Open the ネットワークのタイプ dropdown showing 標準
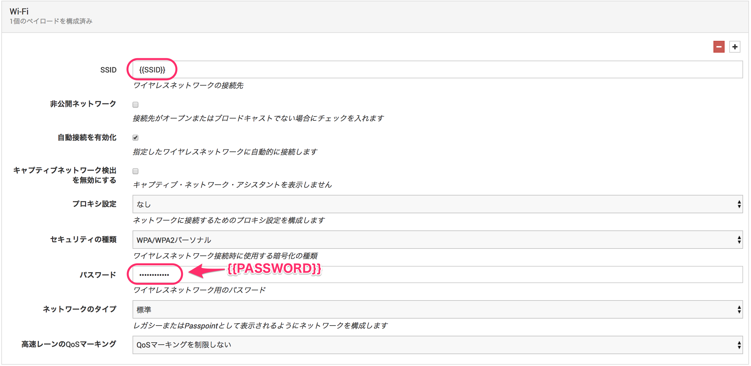 tap(437, 309)
